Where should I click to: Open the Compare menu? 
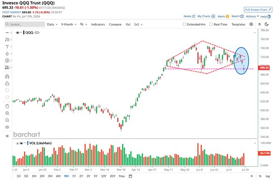pos(115,25)
